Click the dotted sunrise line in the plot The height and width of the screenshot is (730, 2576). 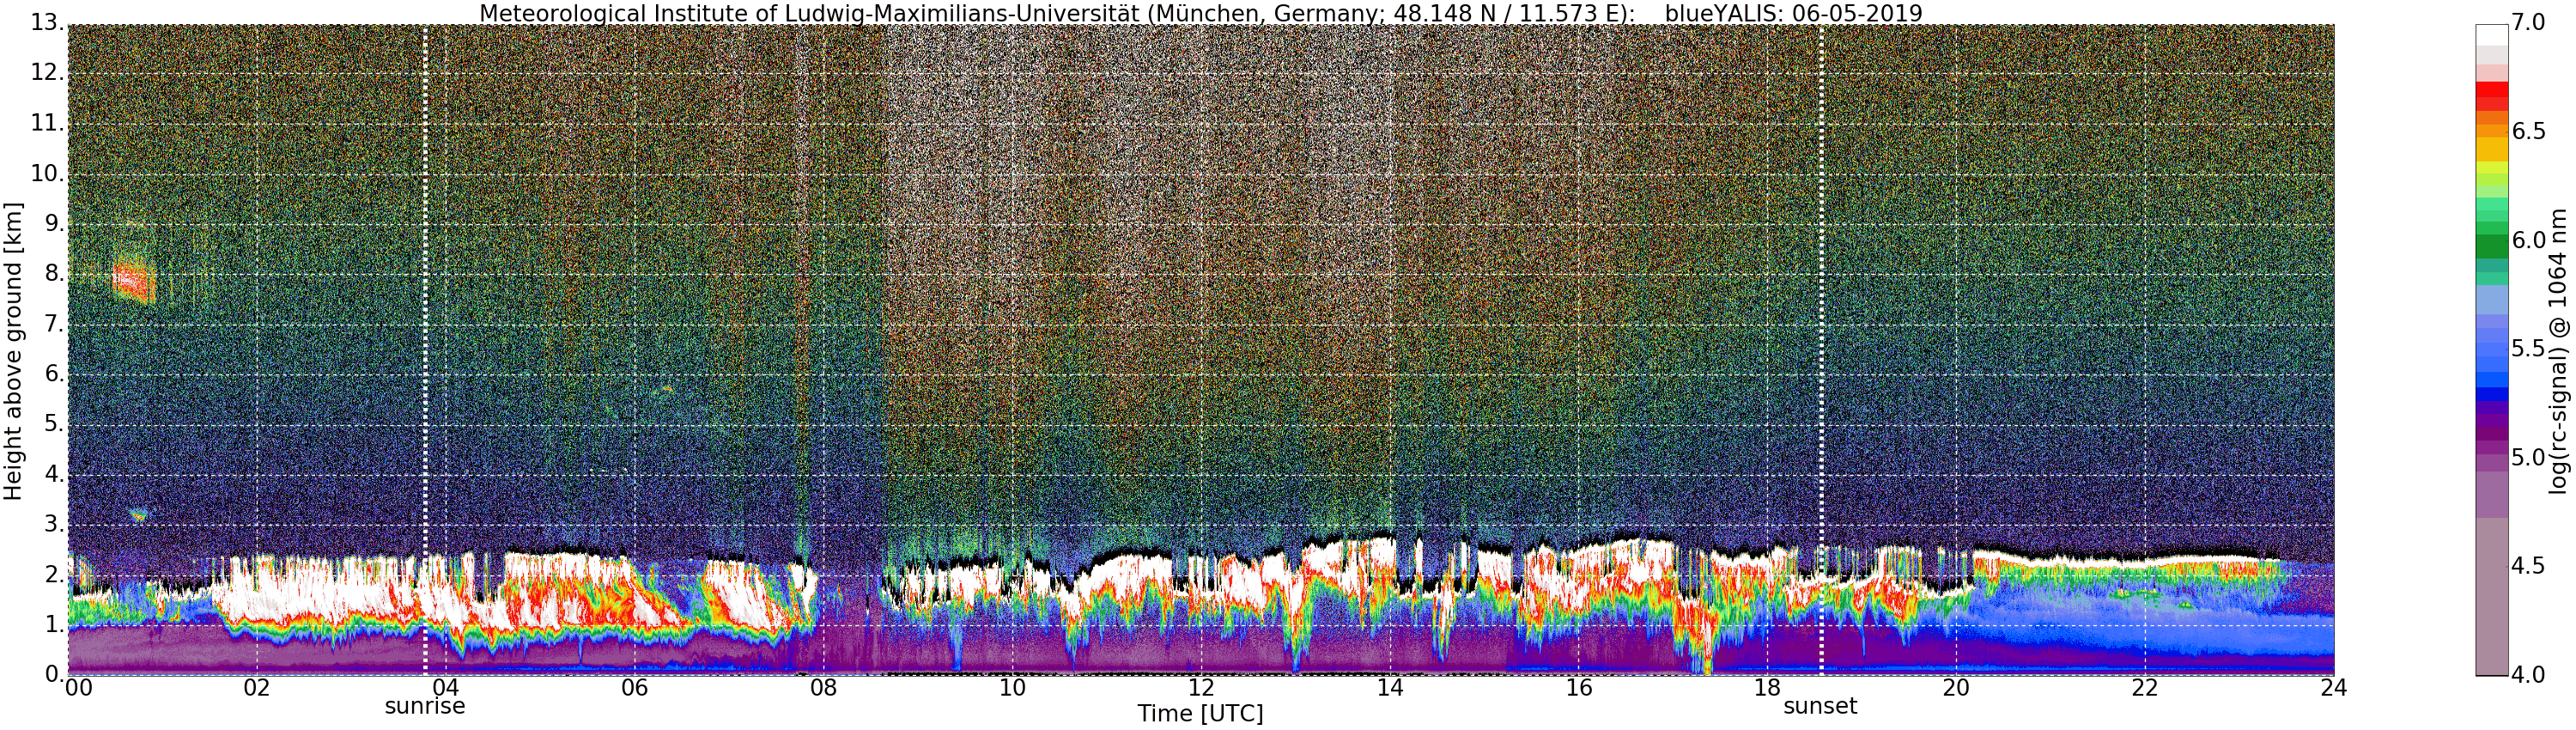425,350
